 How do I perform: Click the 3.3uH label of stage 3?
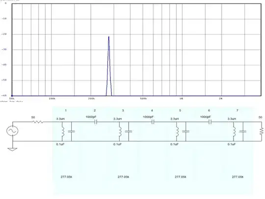click(x=117, y=119)
